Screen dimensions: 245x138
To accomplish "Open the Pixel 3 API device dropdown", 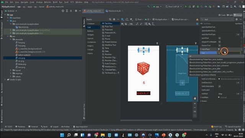I will tap(174, 7).
